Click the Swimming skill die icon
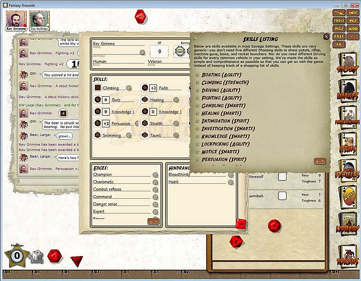This screenshot has width=361, height=281. coord(97,135)
